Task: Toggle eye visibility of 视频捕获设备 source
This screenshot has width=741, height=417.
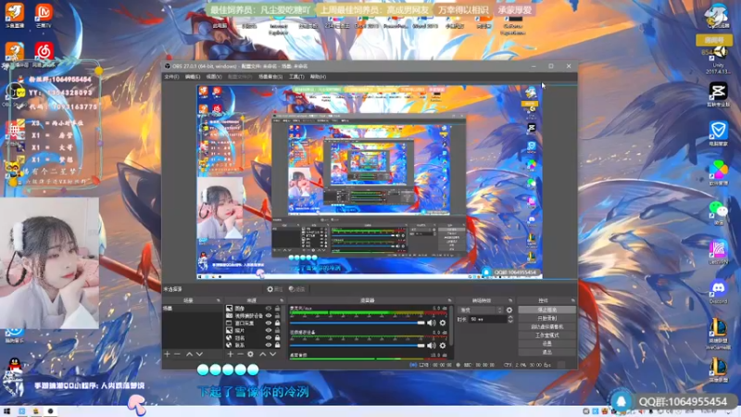Action: click(269, 315)
